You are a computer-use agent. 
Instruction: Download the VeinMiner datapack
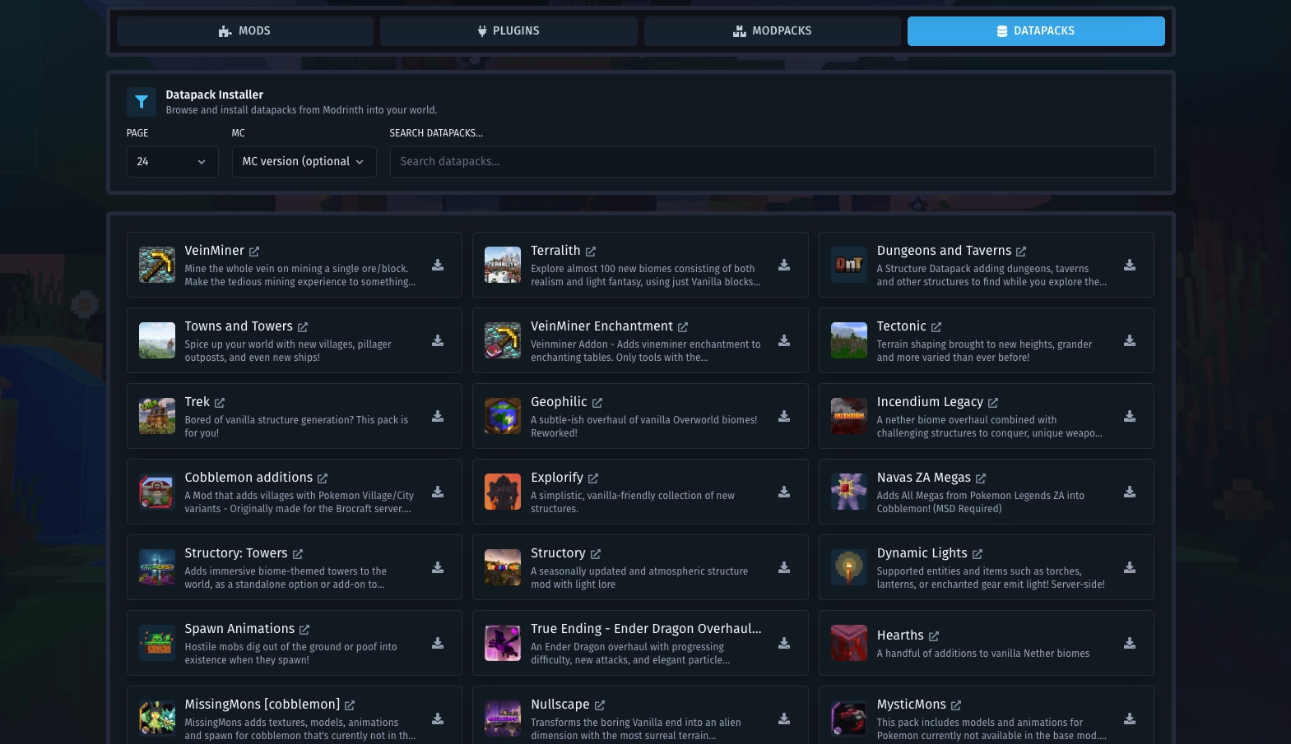[x=438, y=265]
